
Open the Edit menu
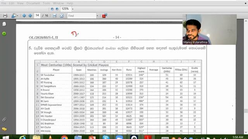12,3
